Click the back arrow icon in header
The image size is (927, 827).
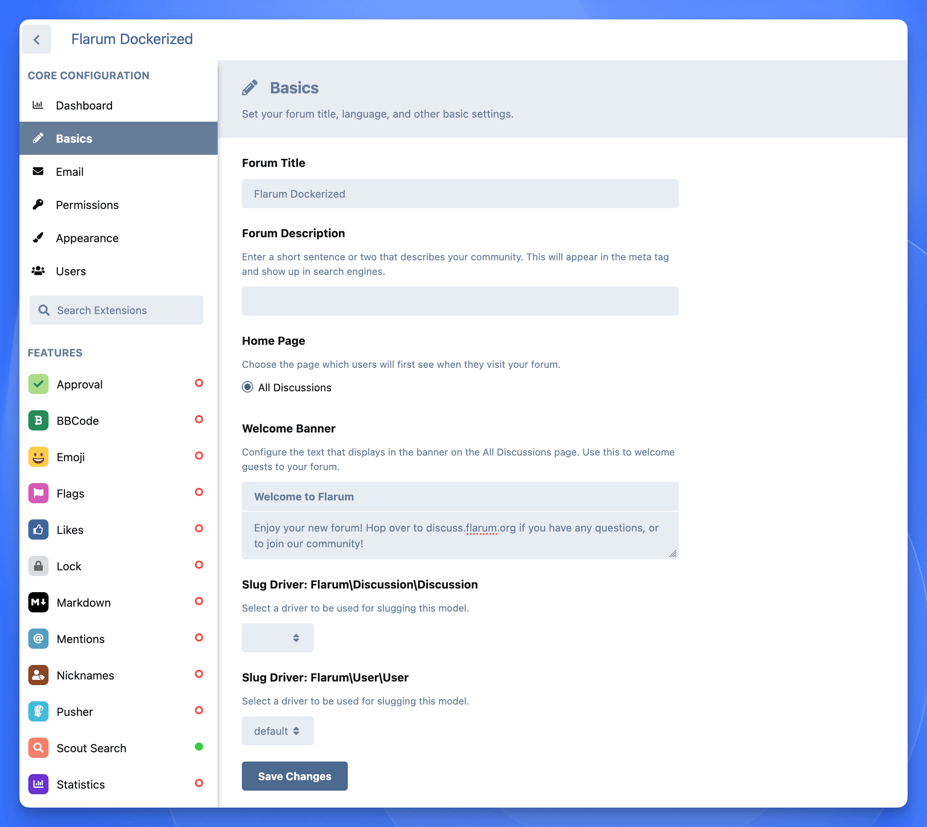tap(36, 40)
